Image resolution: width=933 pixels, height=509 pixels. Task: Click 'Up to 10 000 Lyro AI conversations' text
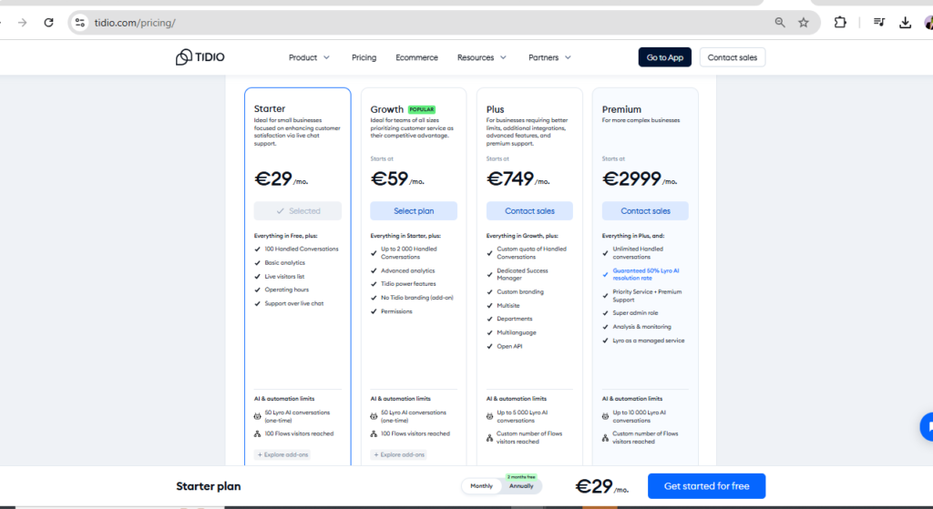[x=639, y=416]
